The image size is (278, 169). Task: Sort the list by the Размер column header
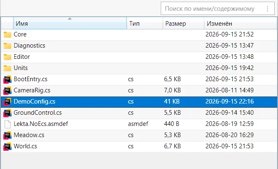183,23
